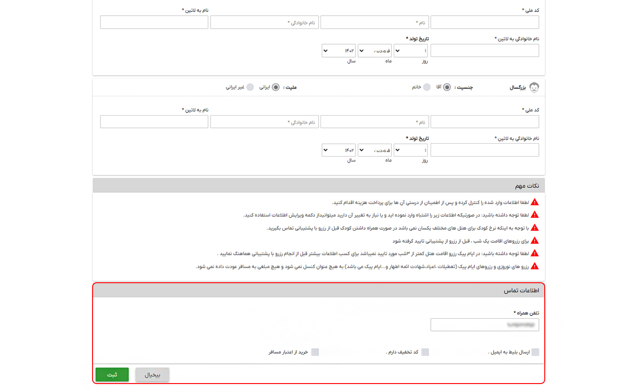This screenshot has height=390, width=641.
Task: Click the warning icon beside the first note
Action: pyautogui.click(x=535, y=201)
